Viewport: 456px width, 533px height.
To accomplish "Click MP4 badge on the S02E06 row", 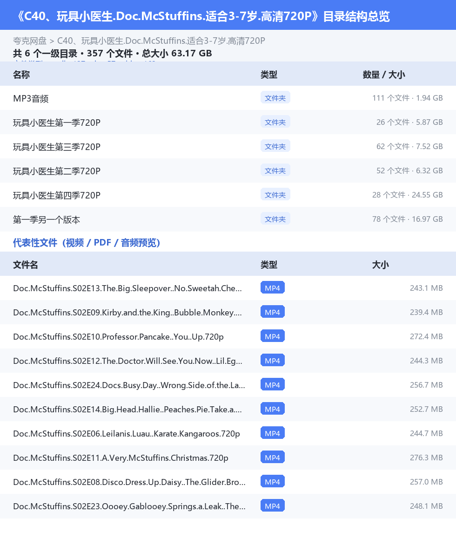I will (273, 433).
